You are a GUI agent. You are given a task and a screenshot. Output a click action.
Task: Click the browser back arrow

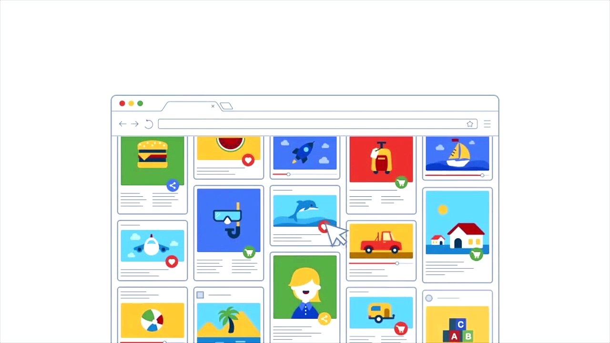pos(123,124)
